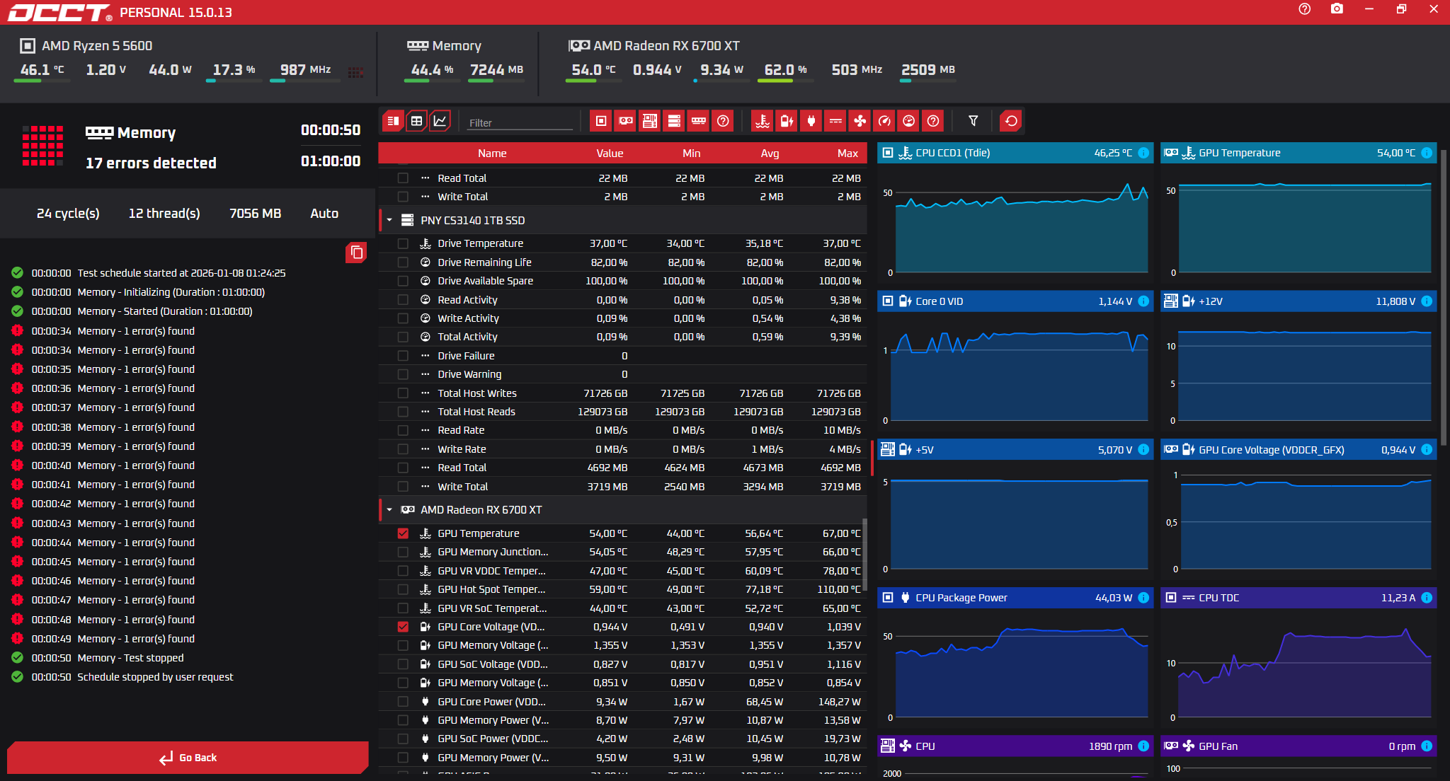Filter sensors by memory device
The width and height of the screenshot is (1450, 781).
click(699, 121)
